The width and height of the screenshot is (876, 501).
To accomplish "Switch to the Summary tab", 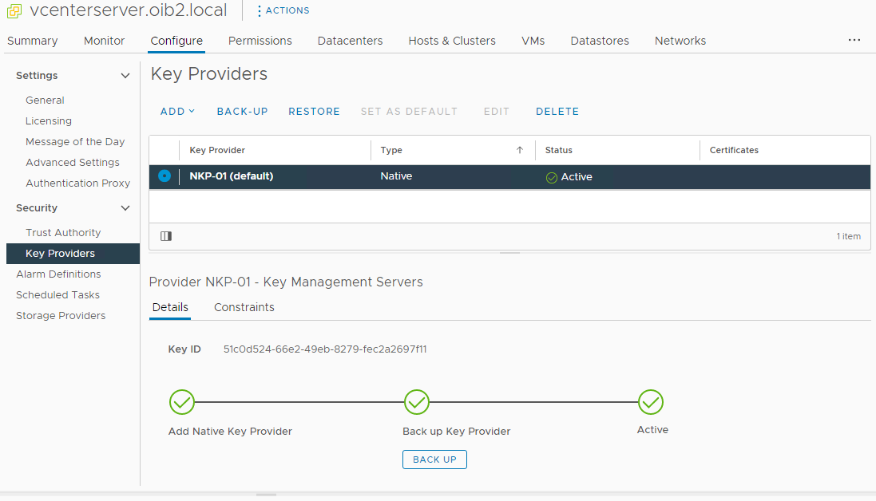I will (33, 41).
